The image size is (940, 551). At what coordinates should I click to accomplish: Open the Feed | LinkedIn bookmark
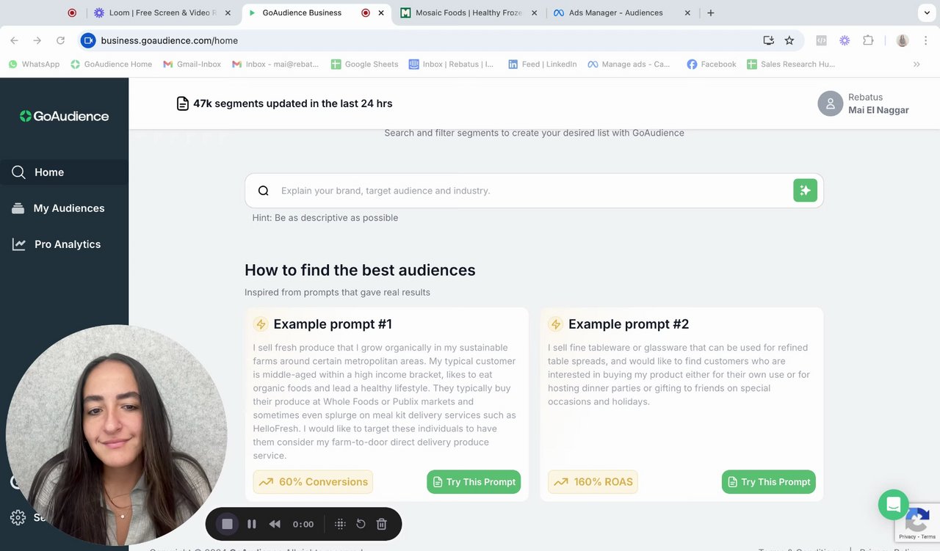coord(542,65)
